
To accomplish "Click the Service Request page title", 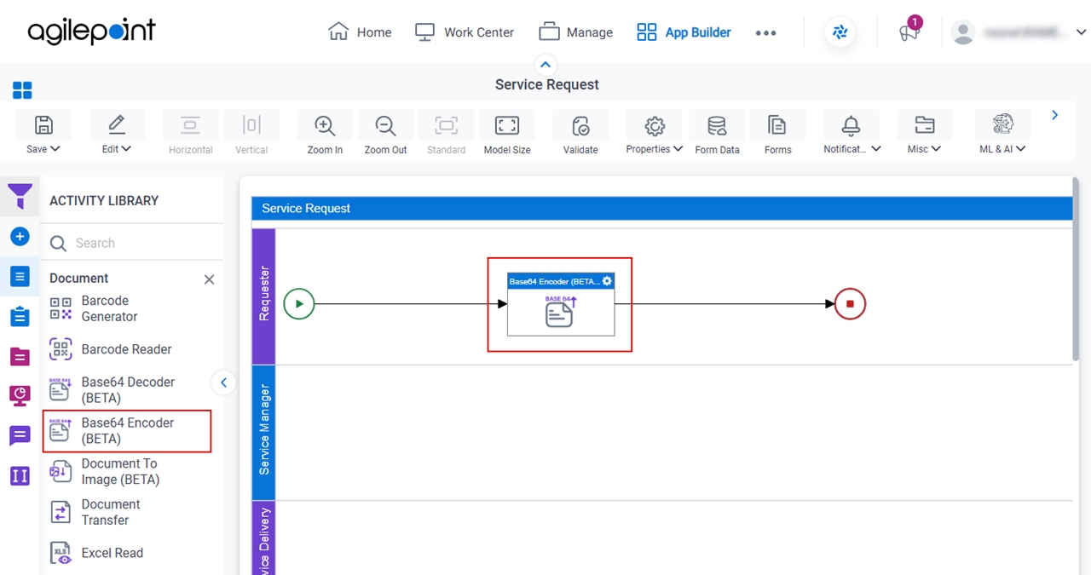I will (547, 84).
